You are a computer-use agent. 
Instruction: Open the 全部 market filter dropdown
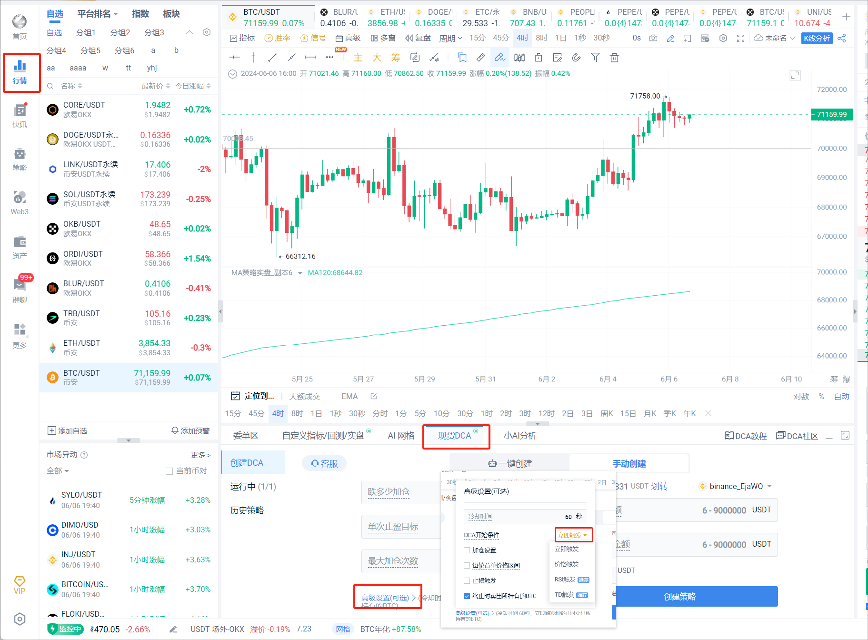point(58,471)
